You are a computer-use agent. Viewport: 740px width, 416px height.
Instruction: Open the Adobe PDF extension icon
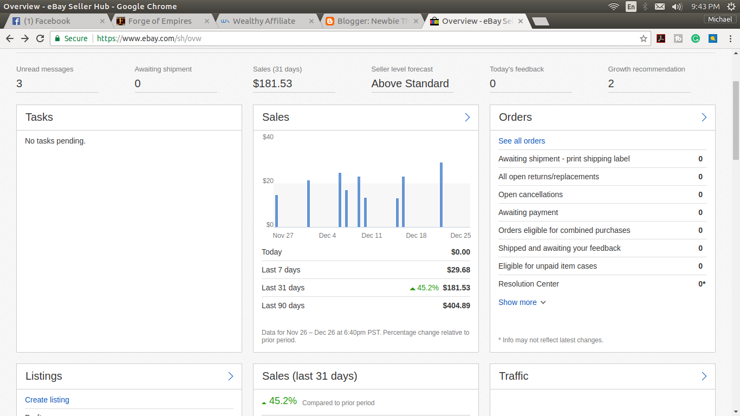(661, 38)
